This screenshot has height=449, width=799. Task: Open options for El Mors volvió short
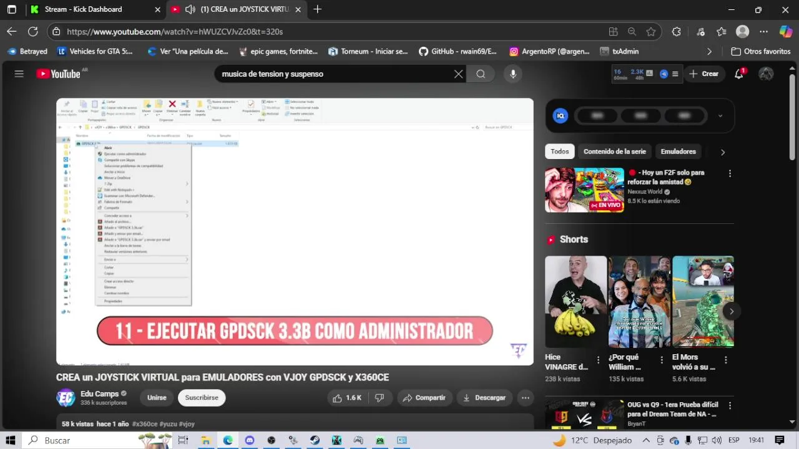point(725,360)
